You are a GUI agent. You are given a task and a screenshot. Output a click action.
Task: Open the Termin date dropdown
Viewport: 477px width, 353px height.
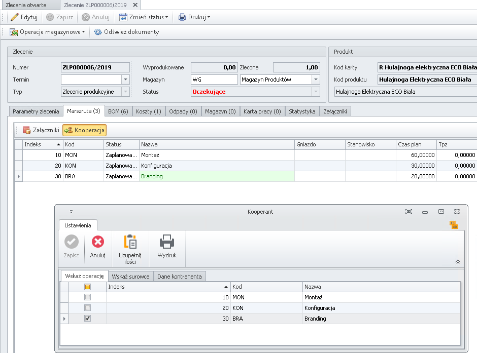[126, 80]
